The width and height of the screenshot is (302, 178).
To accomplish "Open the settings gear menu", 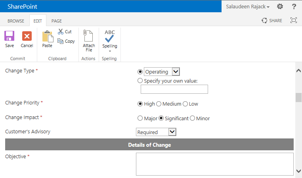I will [x=280, y=7].
